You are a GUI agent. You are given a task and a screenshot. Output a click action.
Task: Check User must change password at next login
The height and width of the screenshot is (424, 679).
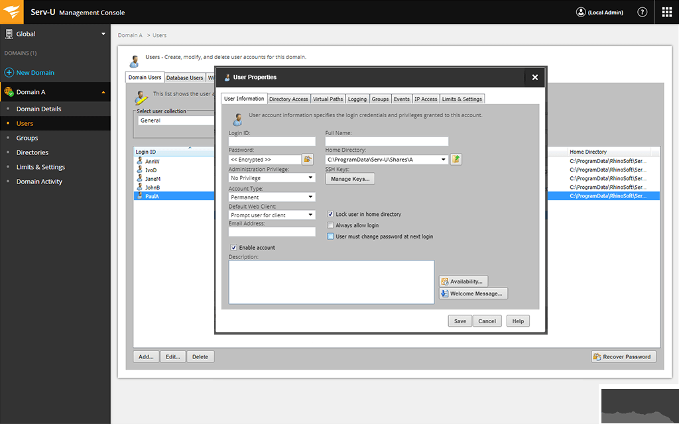point(330,237)
